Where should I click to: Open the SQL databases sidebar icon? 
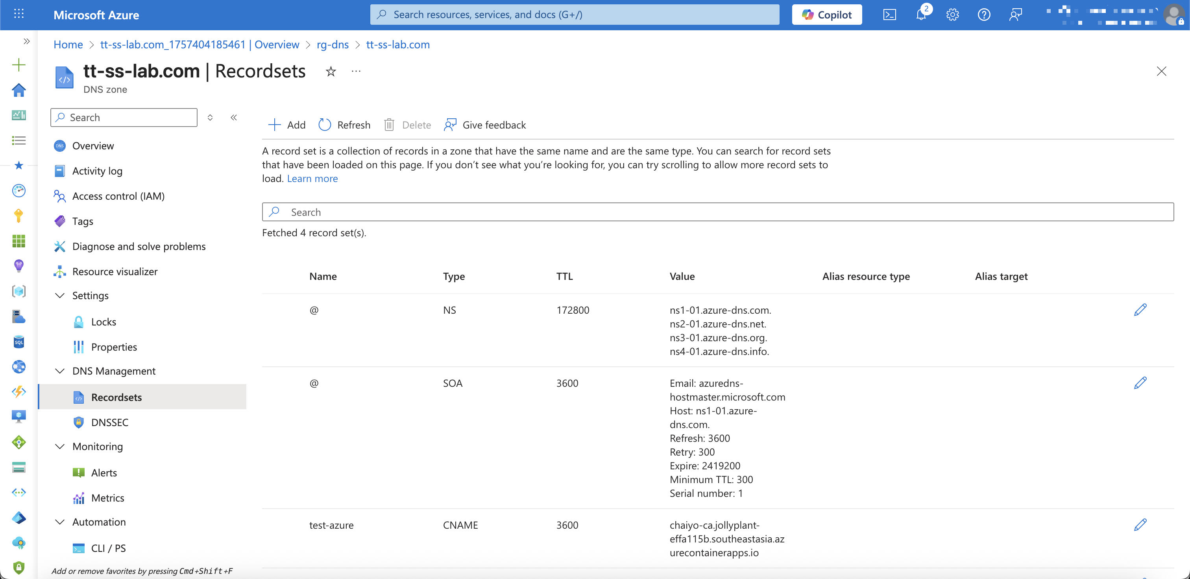(18, 342)
